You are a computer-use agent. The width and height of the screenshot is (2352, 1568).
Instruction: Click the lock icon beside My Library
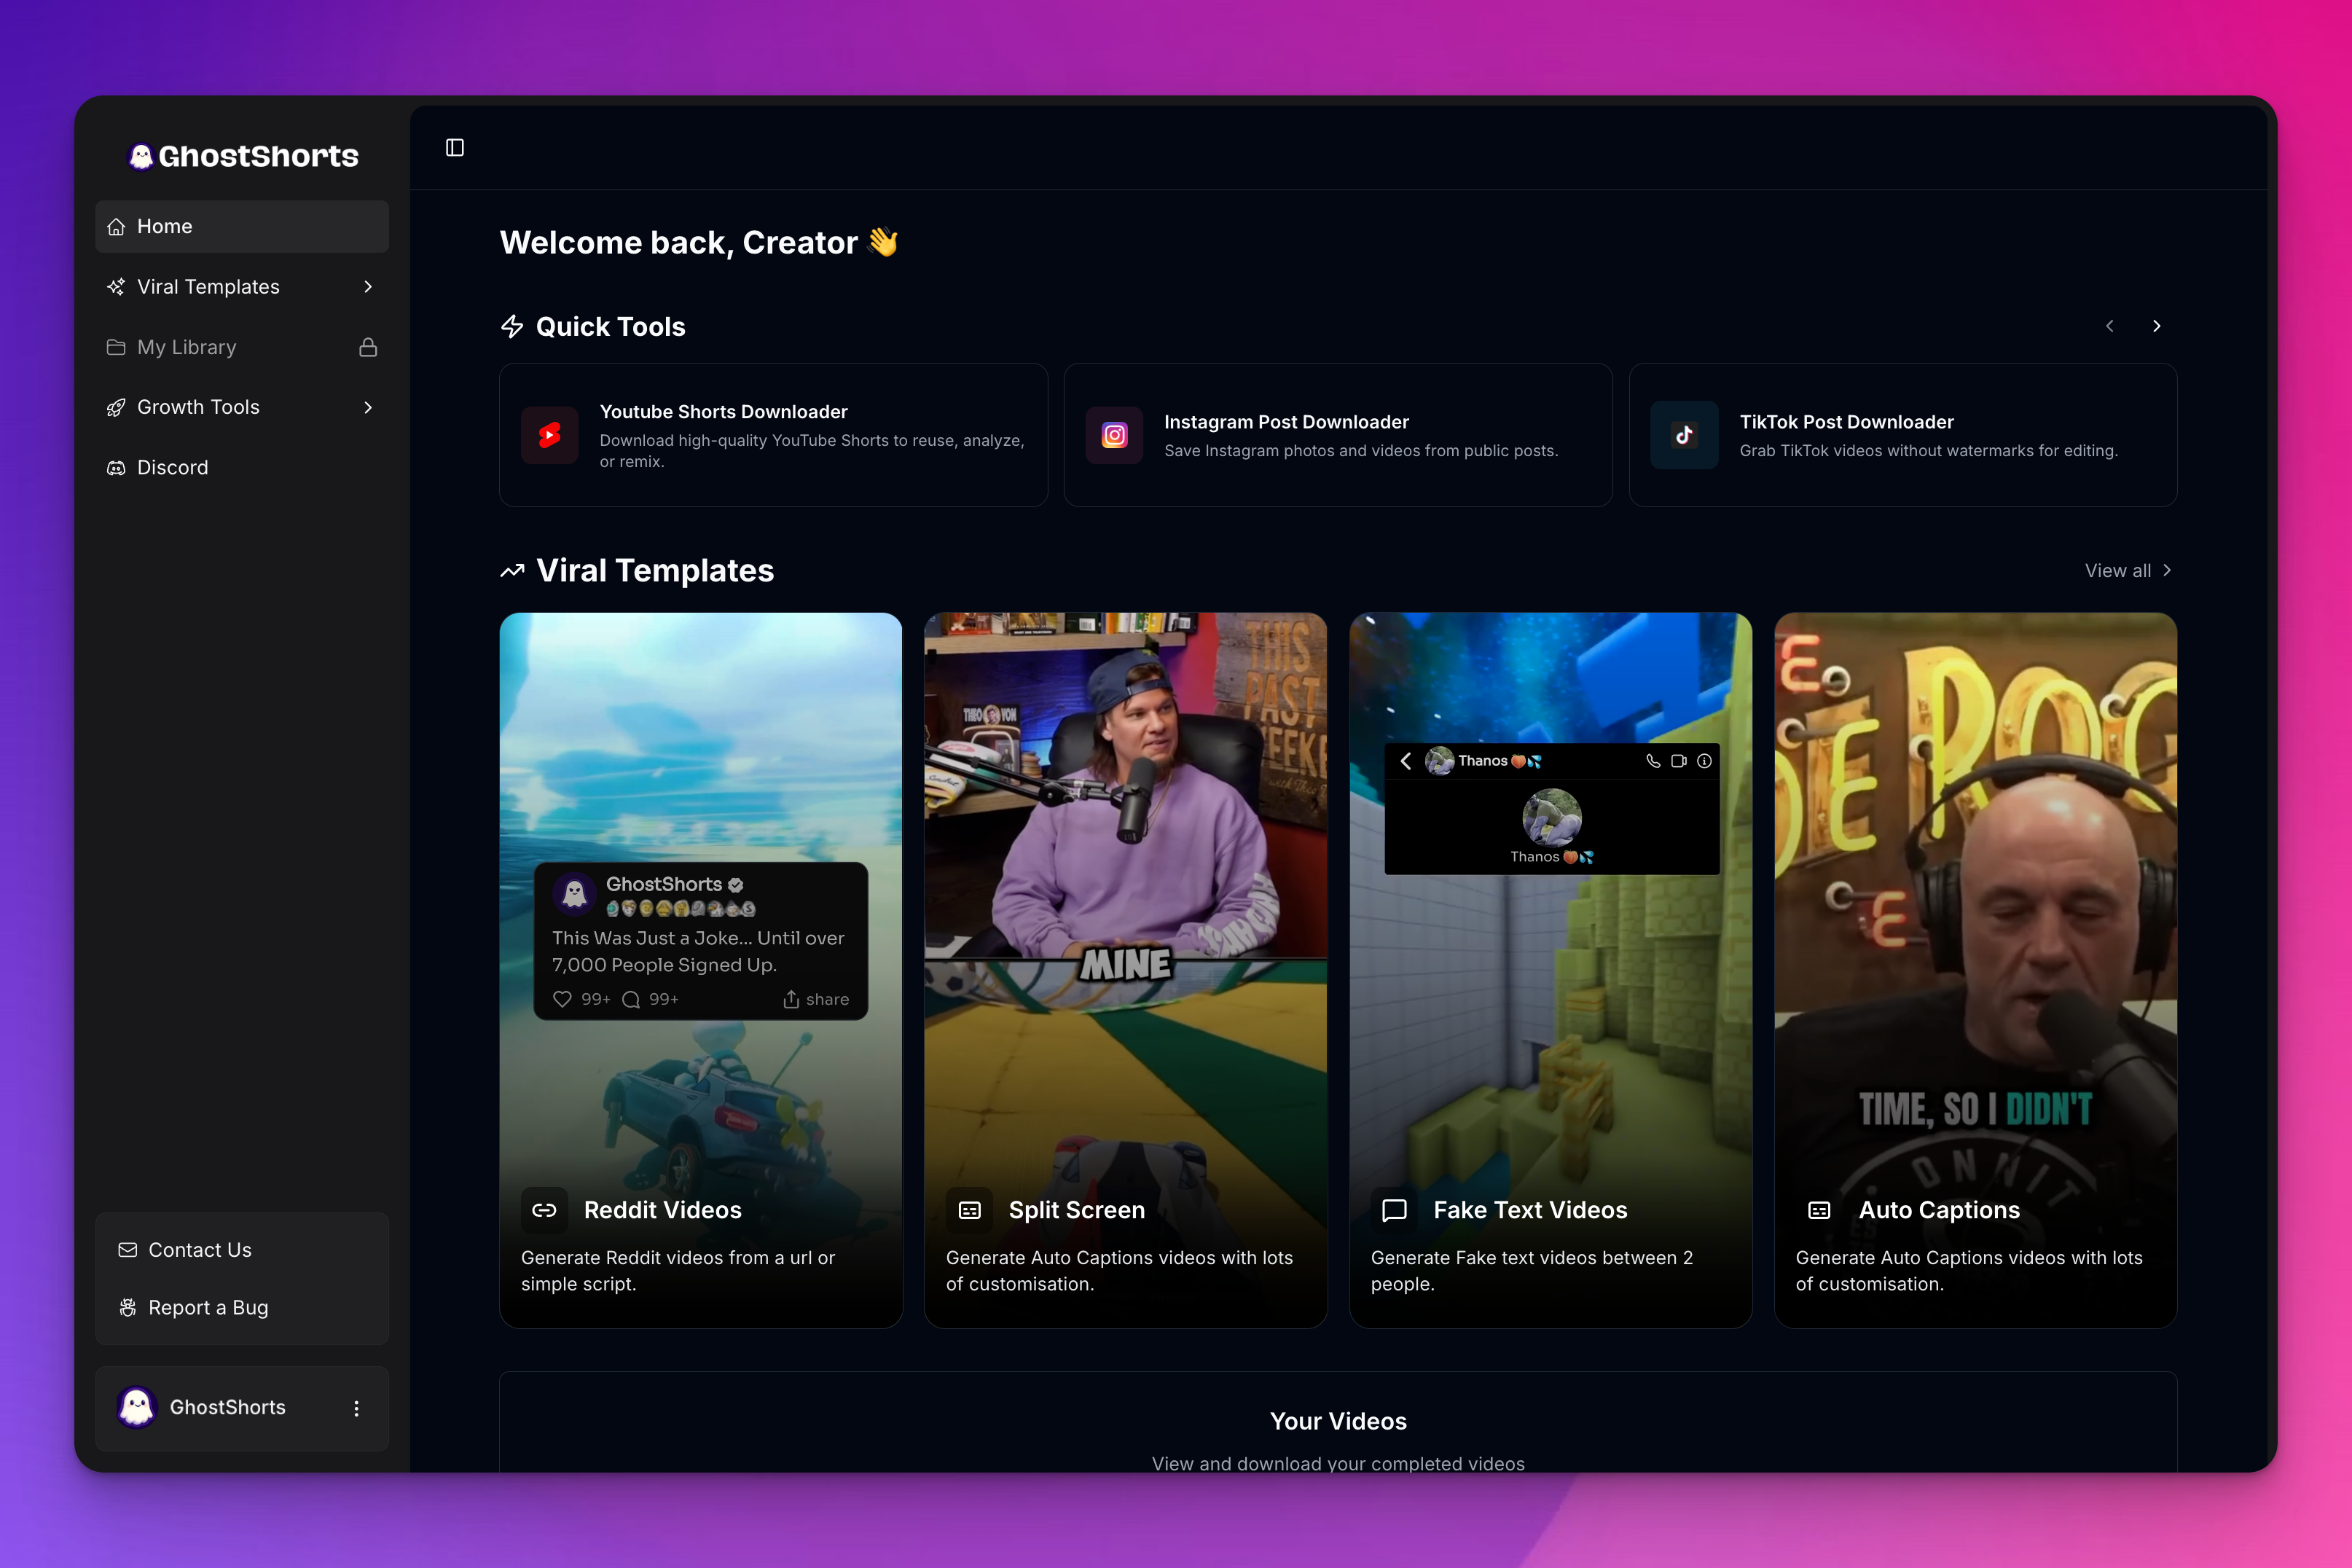tap(368, 347)
